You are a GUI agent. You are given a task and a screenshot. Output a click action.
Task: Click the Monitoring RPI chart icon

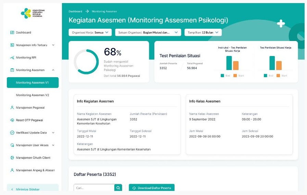tap(12, 57)
